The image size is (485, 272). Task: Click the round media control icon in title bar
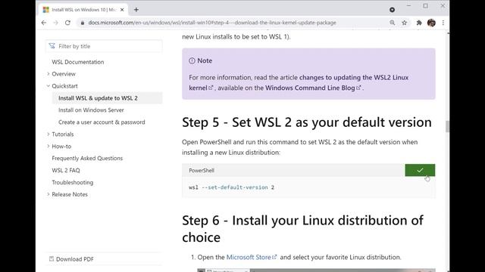[392, 10]
